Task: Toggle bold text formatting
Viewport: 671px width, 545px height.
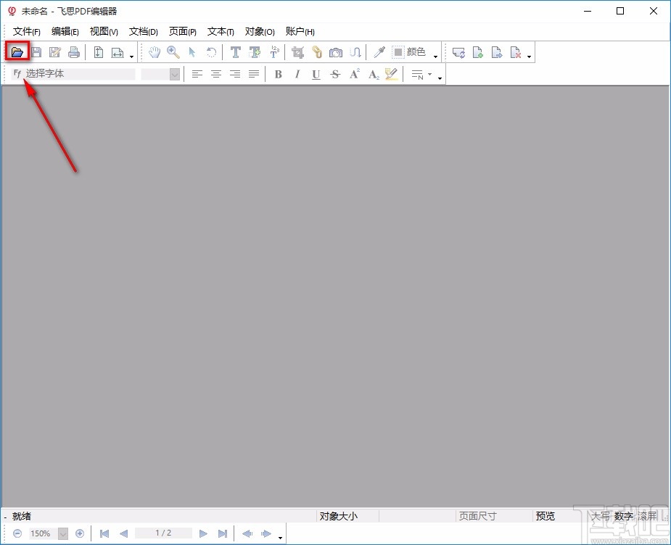Action: pos(278,73)
